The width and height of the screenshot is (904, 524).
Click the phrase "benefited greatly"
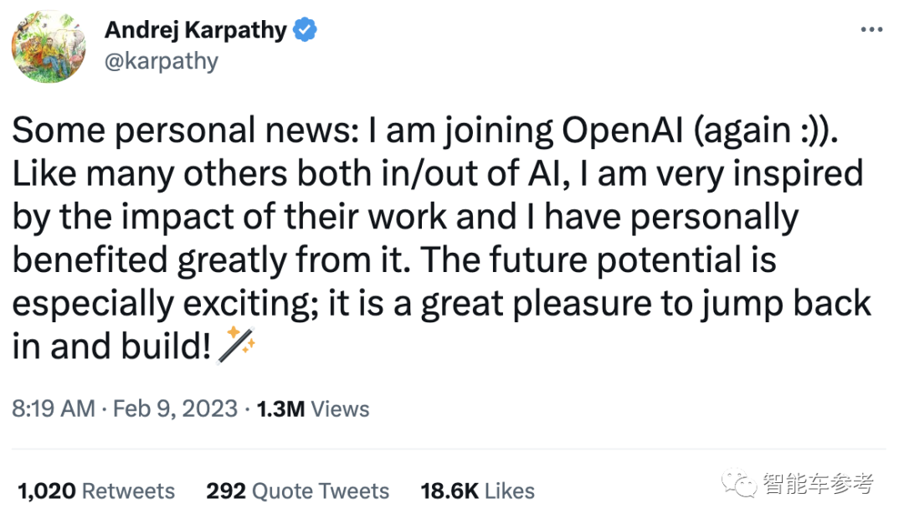pos(166,260)
